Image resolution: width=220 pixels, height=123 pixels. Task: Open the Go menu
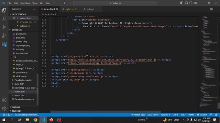coord(42,3)
